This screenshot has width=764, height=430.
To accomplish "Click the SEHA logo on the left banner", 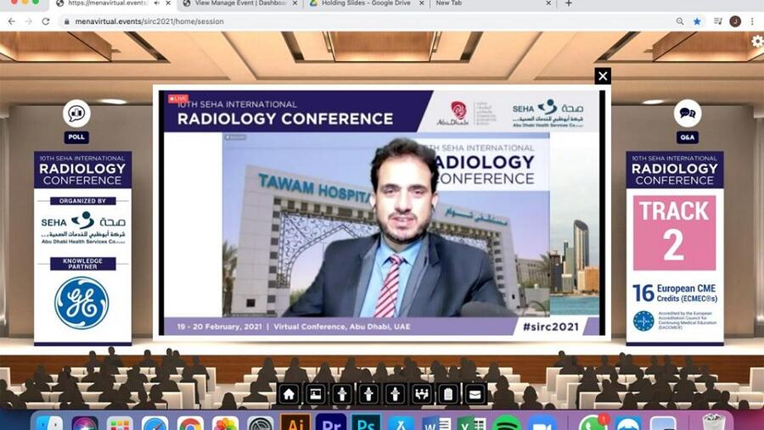I will 83,227.
